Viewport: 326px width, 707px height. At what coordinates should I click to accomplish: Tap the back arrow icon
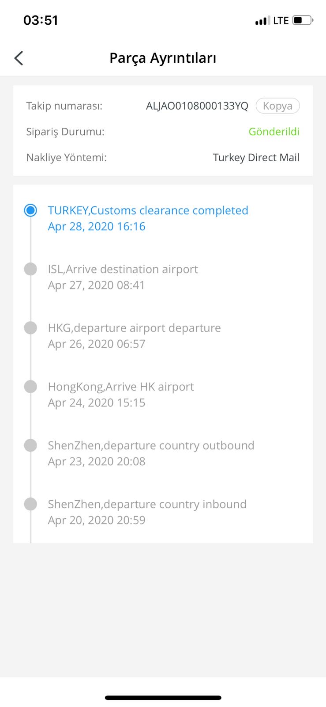19,58
